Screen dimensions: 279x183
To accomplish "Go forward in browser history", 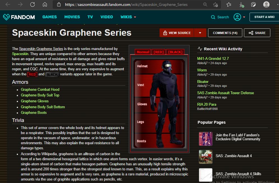I will 20,4.
